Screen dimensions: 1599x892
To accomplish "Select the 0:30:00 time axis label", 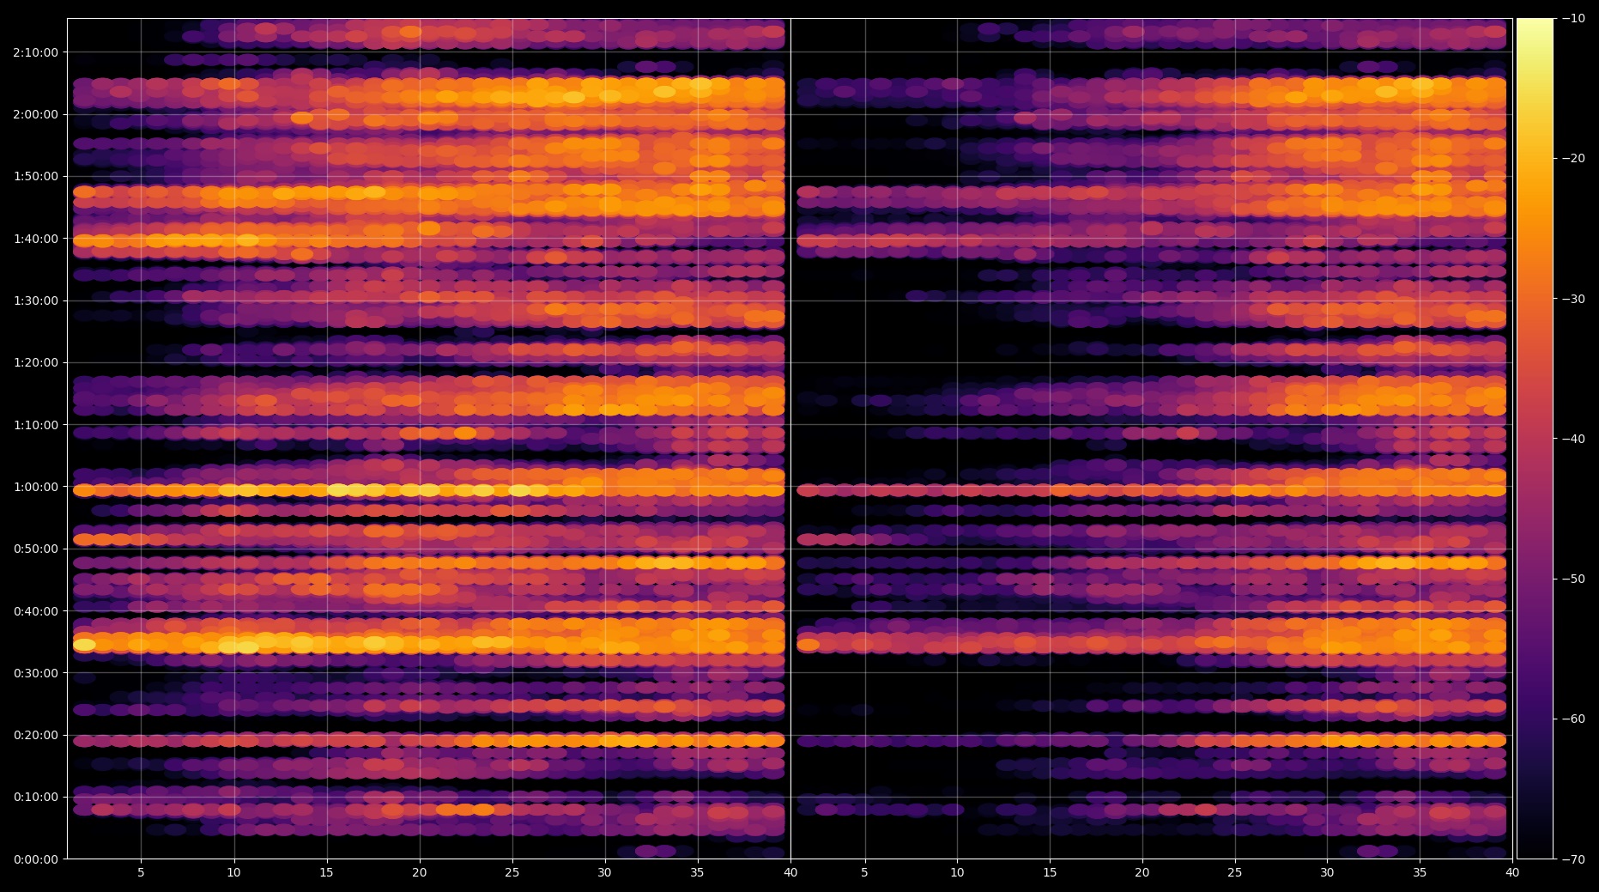I will [x=35, y=673].
